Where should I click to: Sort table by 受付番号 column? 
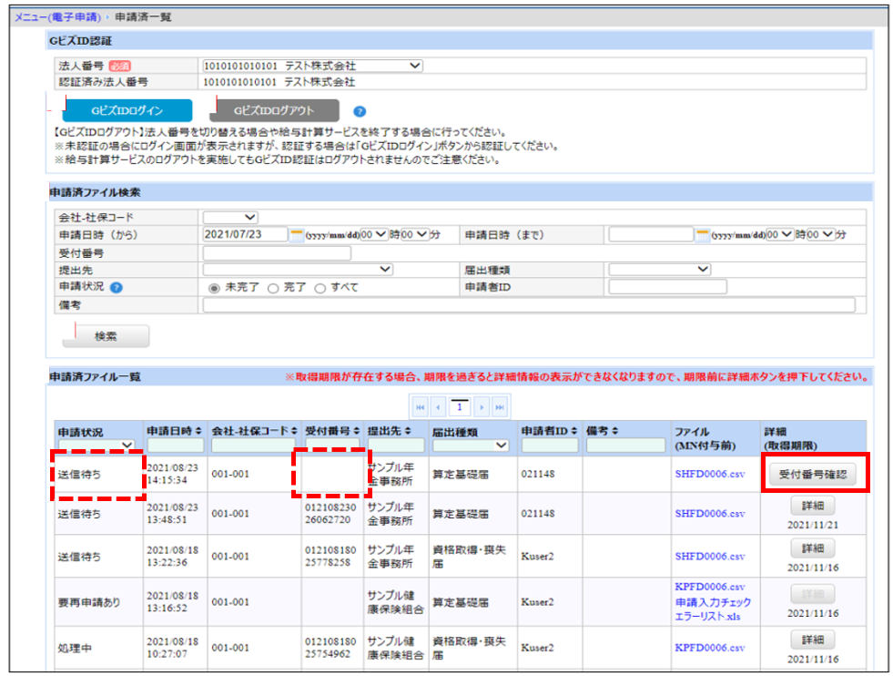(x=357, y=430)
